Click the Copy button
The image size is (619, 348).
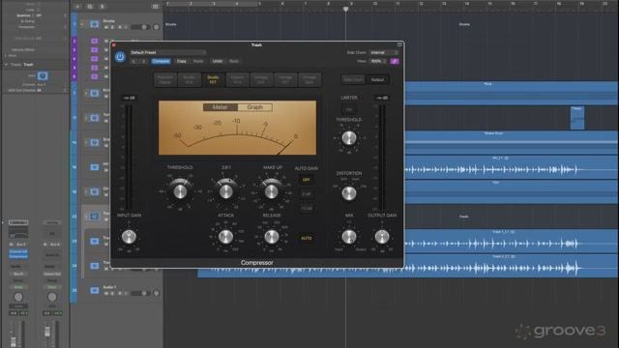click(182, 61)
